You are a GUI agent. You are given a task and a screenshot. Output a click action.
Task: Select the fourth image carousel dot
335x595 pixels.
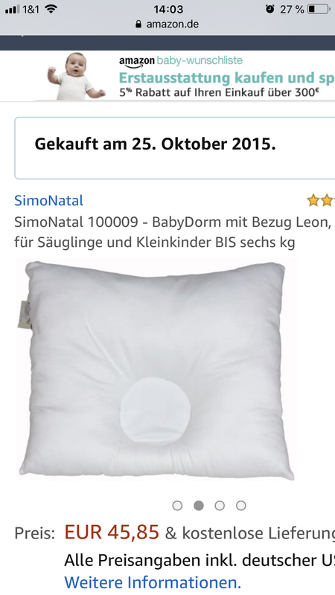(240, 506)
